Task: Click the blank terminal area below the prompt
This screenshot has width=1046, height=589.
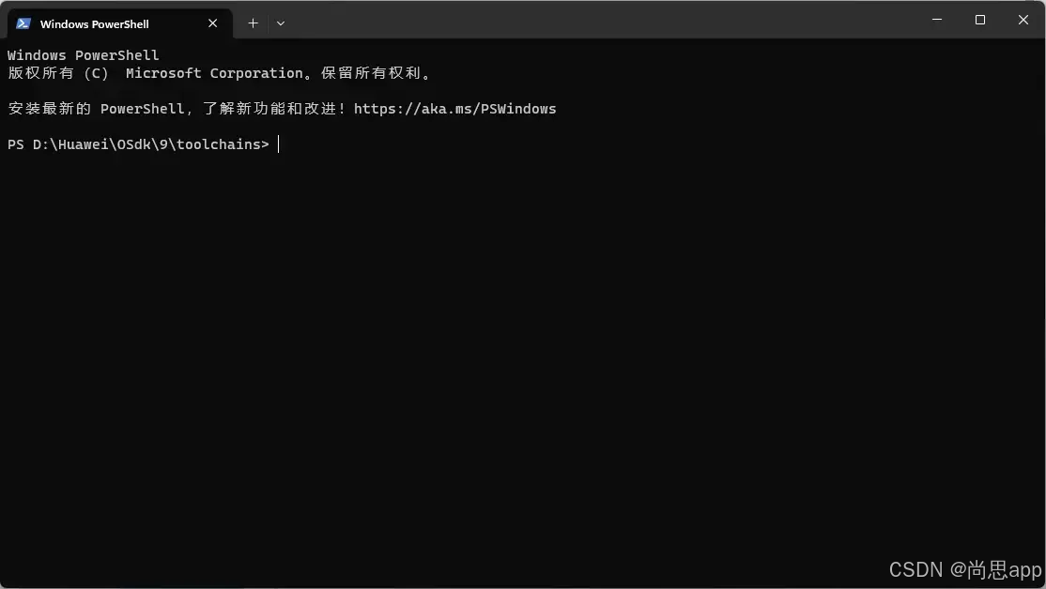Action: point(469,356)
